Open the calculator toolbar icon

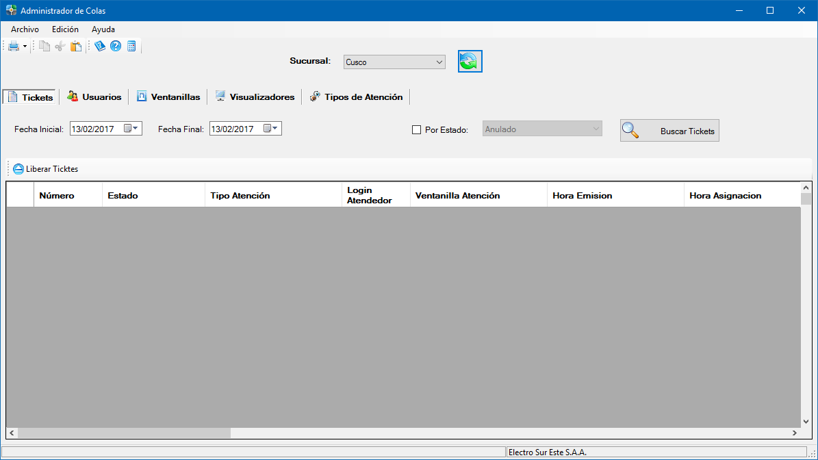click(131, 47)
